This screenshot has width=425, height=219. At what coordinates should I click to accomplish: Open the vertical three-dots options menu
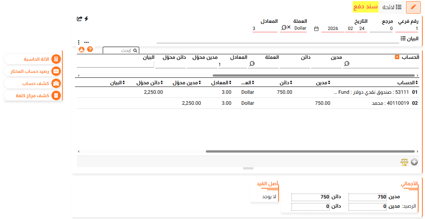coord(79,43)
